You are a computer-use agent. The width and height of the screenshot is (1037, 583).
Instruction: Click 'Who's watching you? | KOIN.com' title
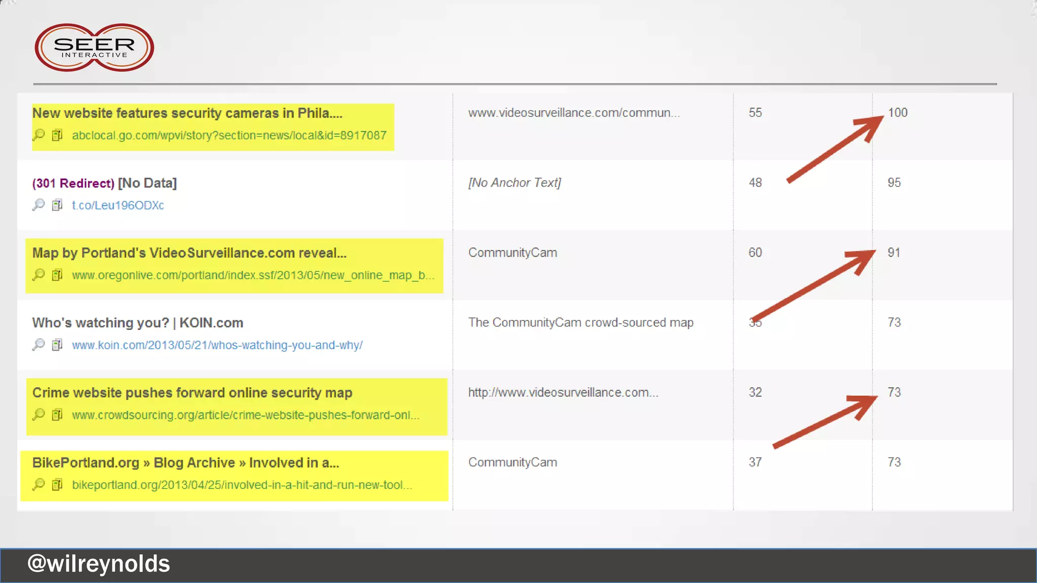(137, 323)
